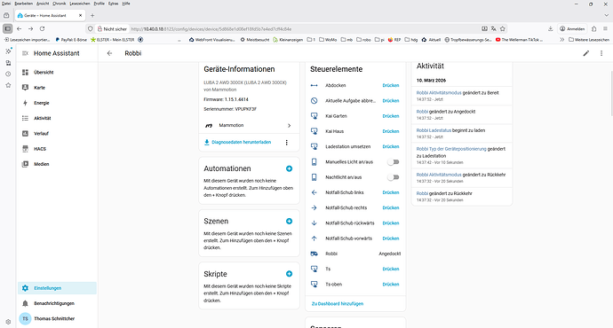Click the Robbi mower icon row
The image size is (613, 328).
(314, 254)
